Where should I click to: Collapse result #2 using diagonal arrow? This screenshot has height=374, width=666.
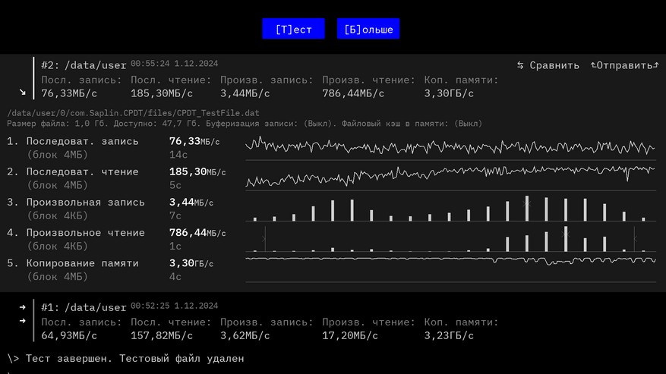pos(23,92)
